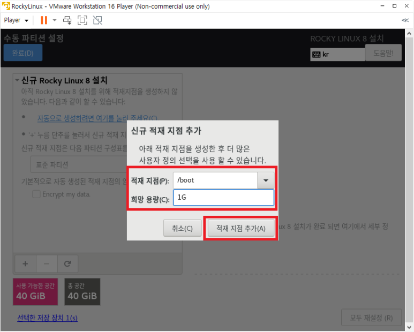Click the 신규 적재 지점 추가 dialog title
Image resolution: width=414 pixels, height=332 pixels.
coord(167,131)
